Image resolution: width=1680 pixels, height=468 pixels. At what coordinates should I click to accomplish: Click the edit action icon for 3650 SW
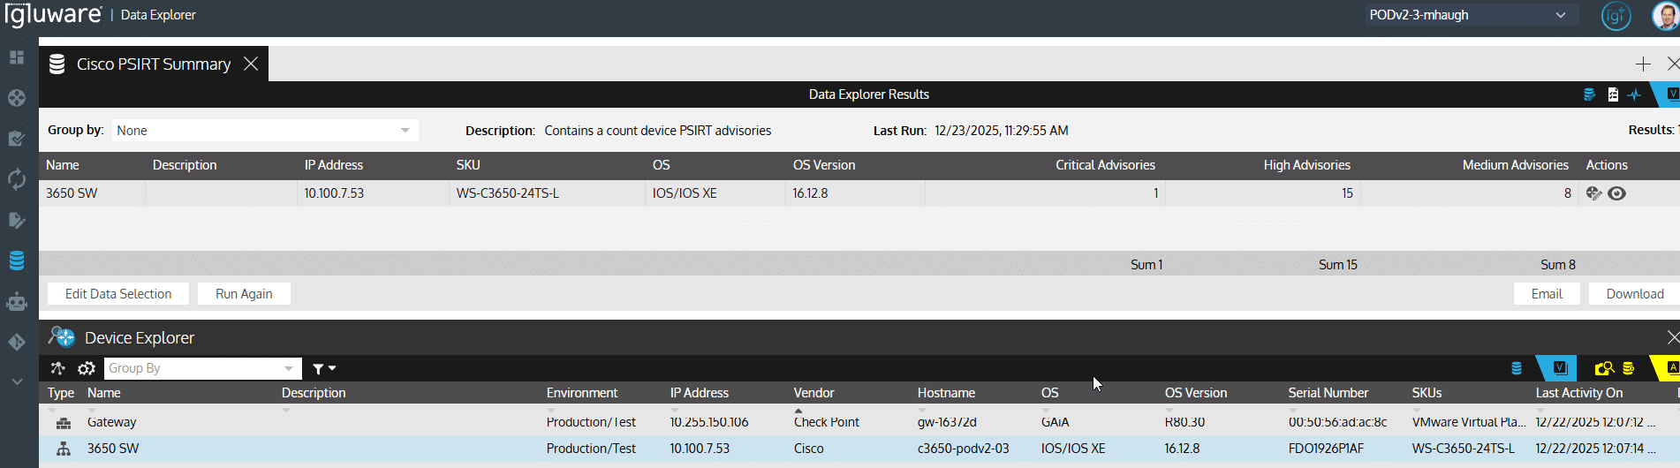[1593, 193]
